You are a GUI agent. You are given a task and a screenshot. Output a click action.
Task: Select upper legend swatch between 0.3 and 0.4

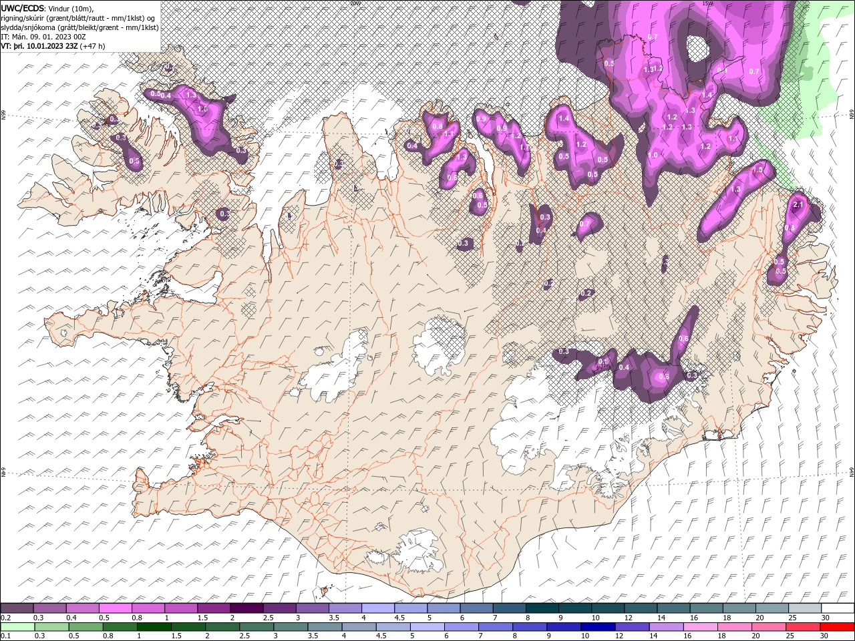click(50, 608)
